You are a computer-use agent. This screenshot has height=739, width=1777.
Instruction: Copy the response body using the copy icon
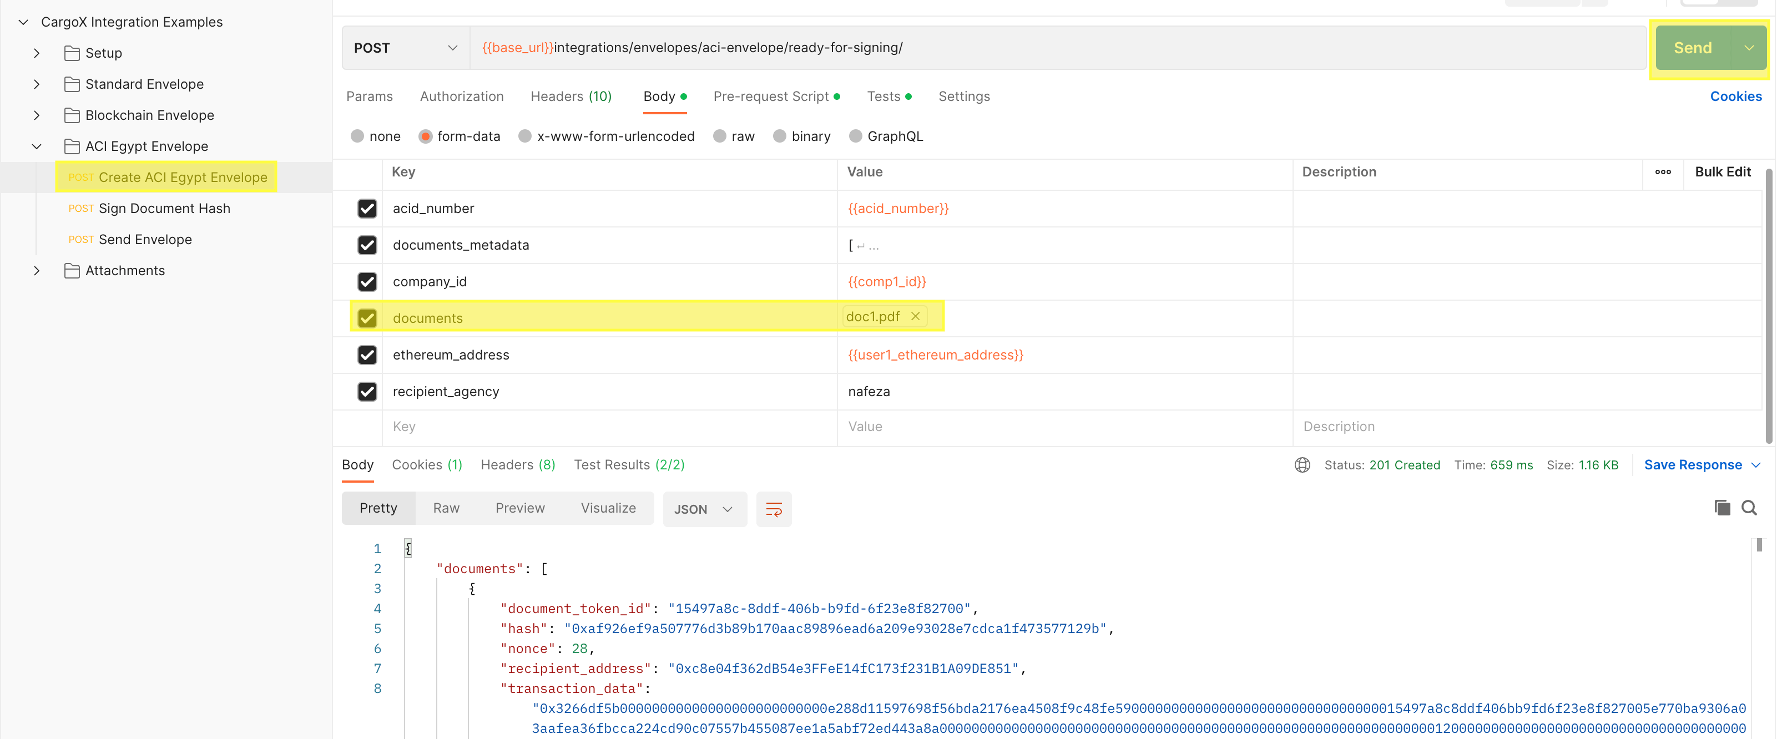pyautogui.click(x=1723, y=508)
